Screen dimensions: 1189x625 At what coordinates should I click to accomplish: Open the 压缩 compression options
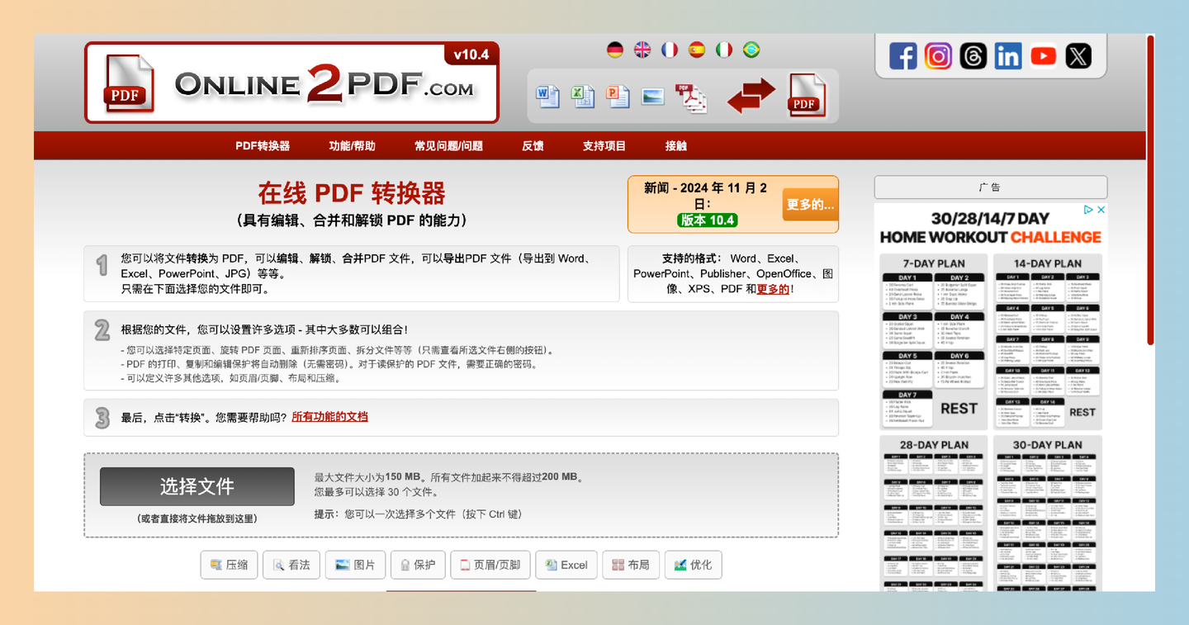(x=229, y=565)
